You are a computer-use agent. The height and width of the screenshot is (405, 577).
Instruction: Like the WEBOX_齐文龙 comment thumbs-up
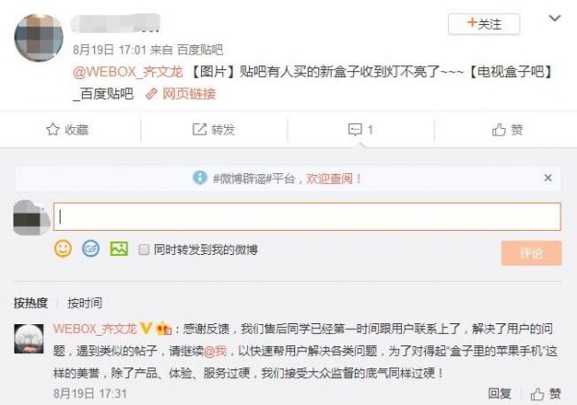click(x=538, y=394)
